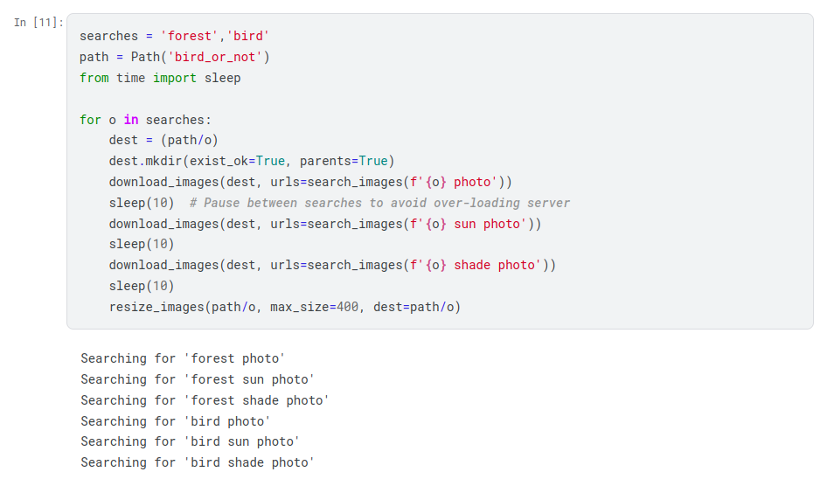Click the In [11] cell prompt

click(x=38, y=23)
